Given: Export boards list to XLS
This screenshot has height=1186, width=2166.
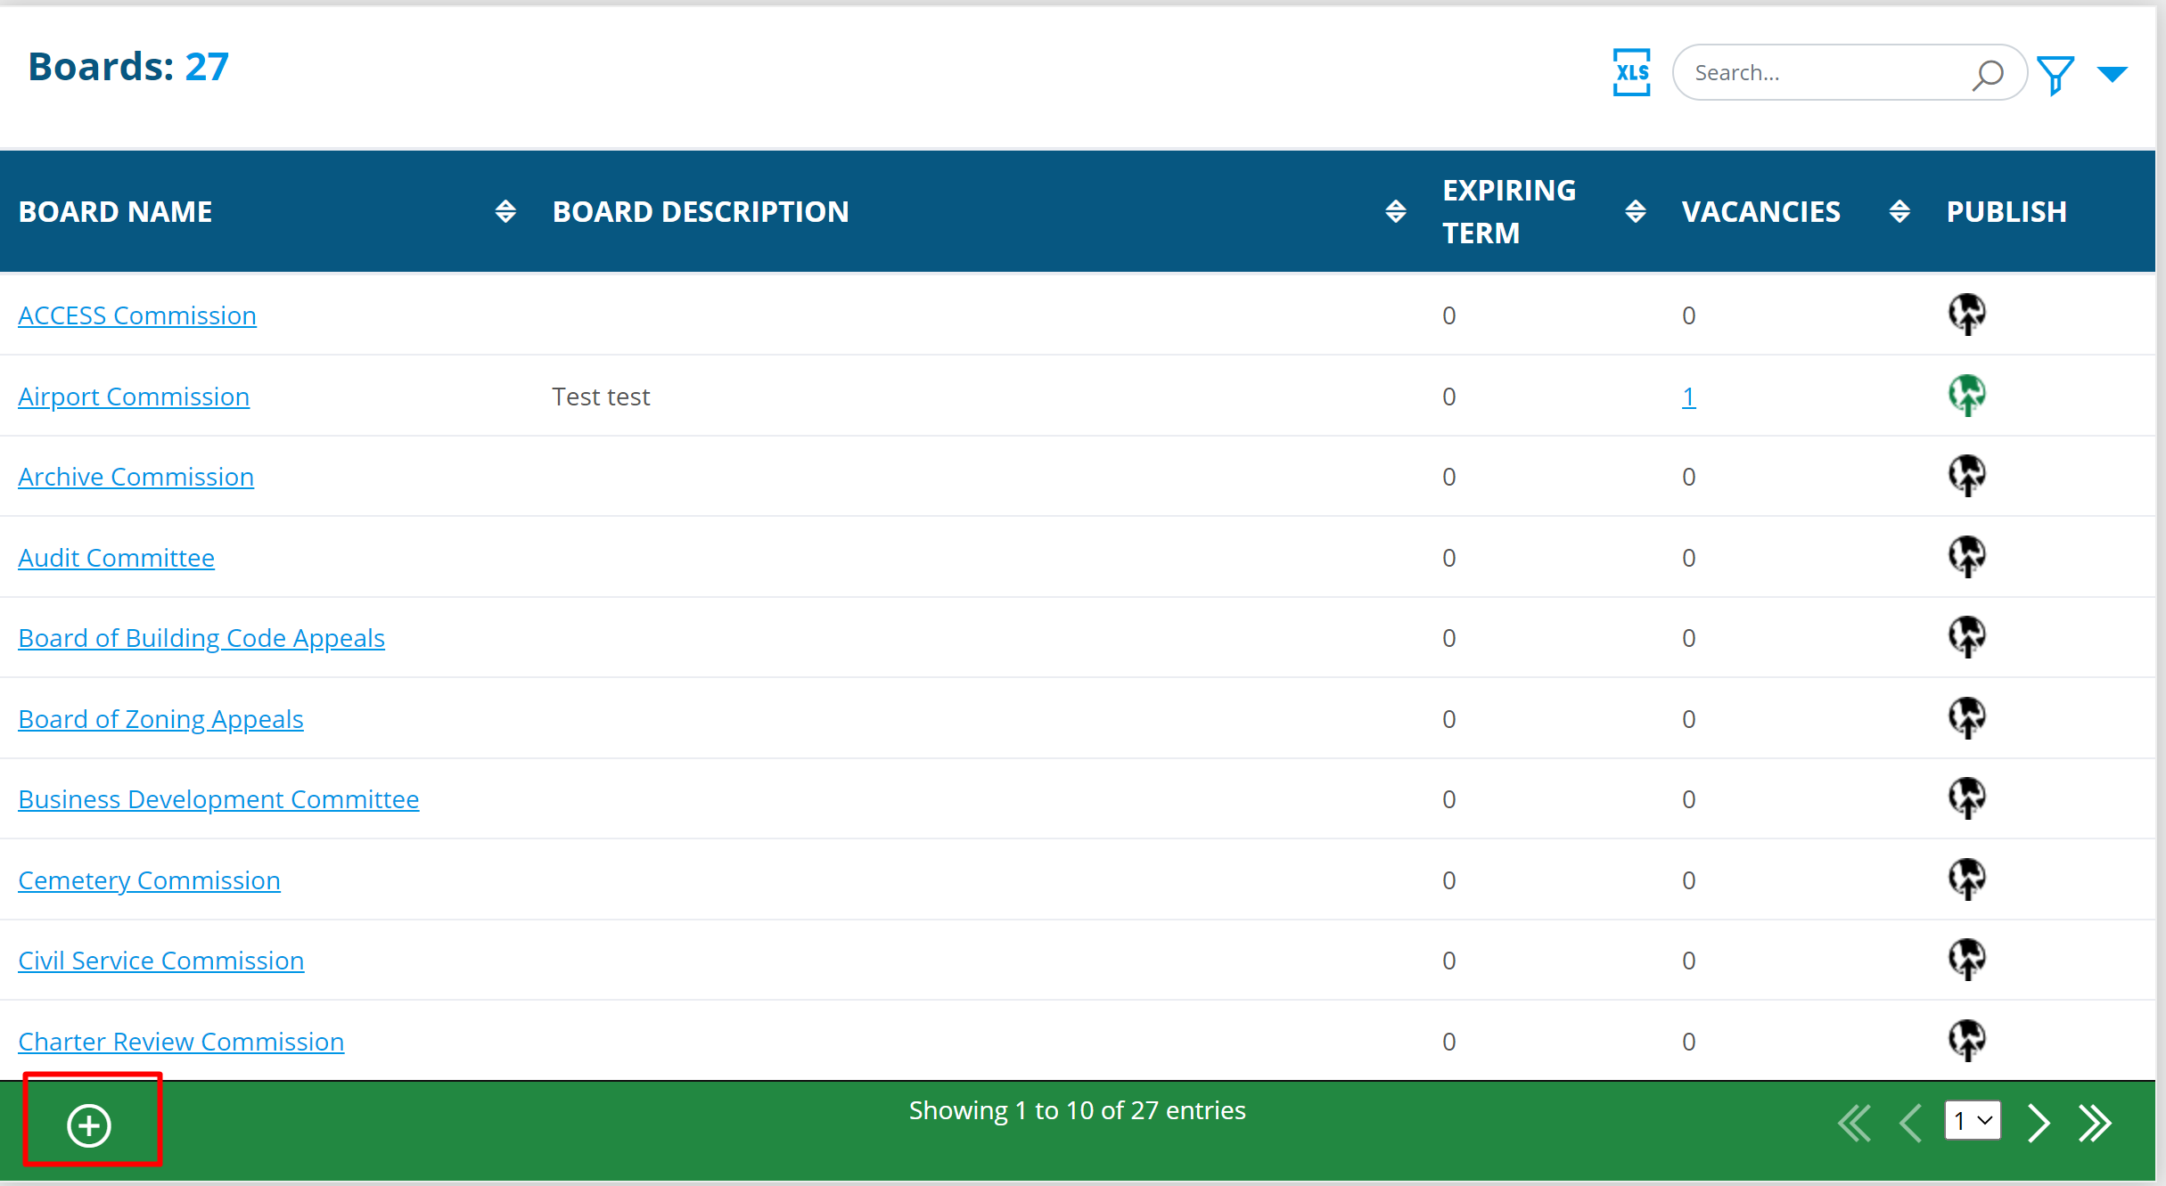Looking at the screenshot, I should point(1631,72).
